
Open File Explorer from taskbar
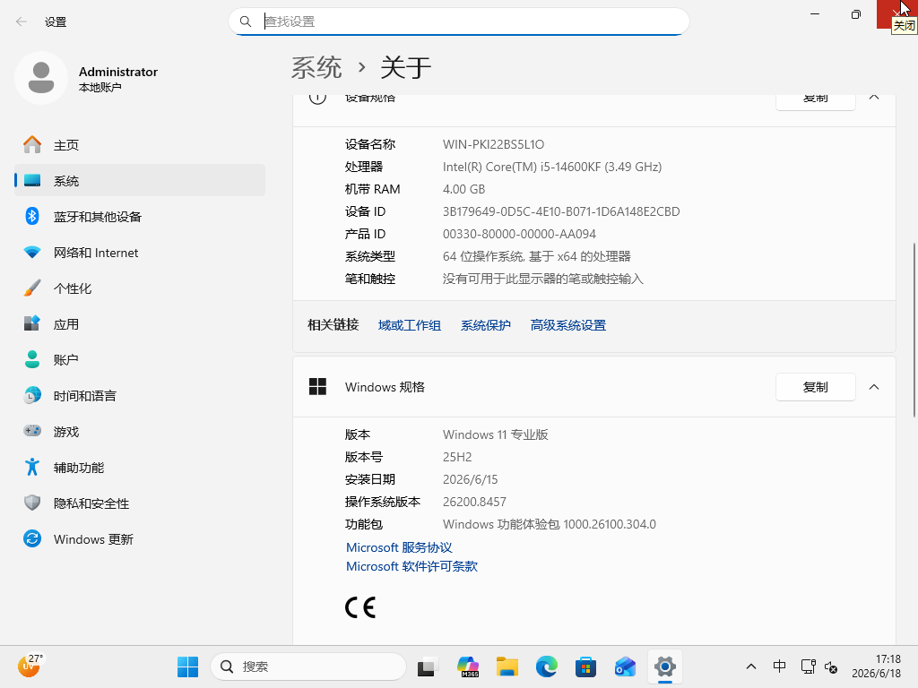507,666
